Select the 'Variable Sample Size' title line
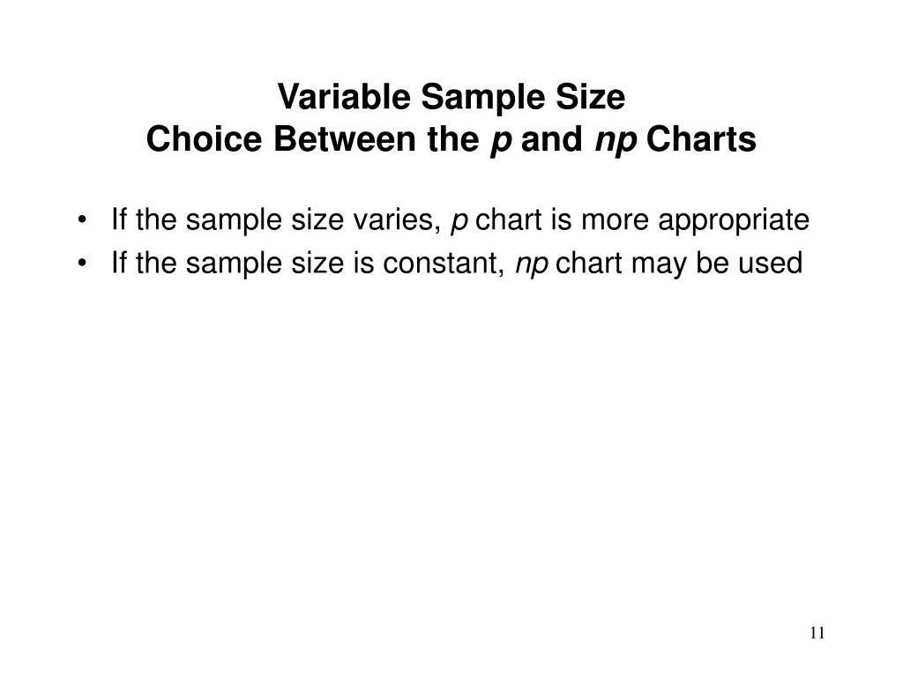Screen dimensions: 903x677 451,97
